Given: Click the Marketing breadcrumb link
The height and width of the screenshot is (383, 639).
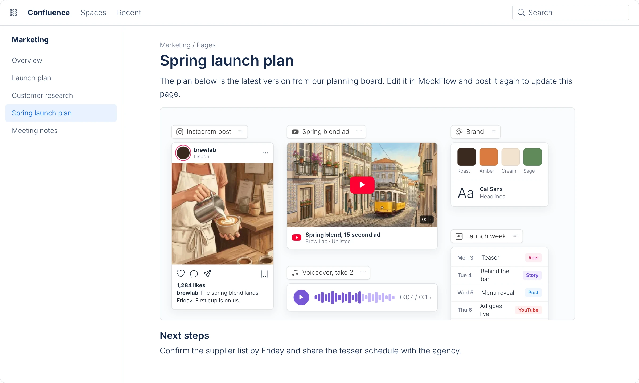Looking at the screenshot, I should (x=175, y=45).
